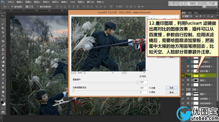This screenshot has height=122, width=219.
Task: Open the 窗口(W) menu
Action: pos(91,2)
